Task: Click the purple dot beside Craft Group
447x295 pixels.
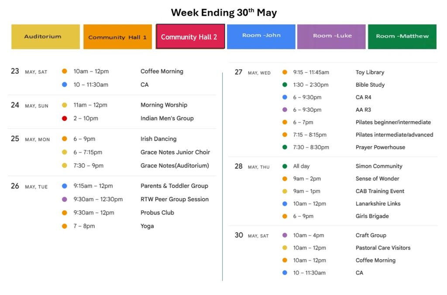Action: click(285, 235)
